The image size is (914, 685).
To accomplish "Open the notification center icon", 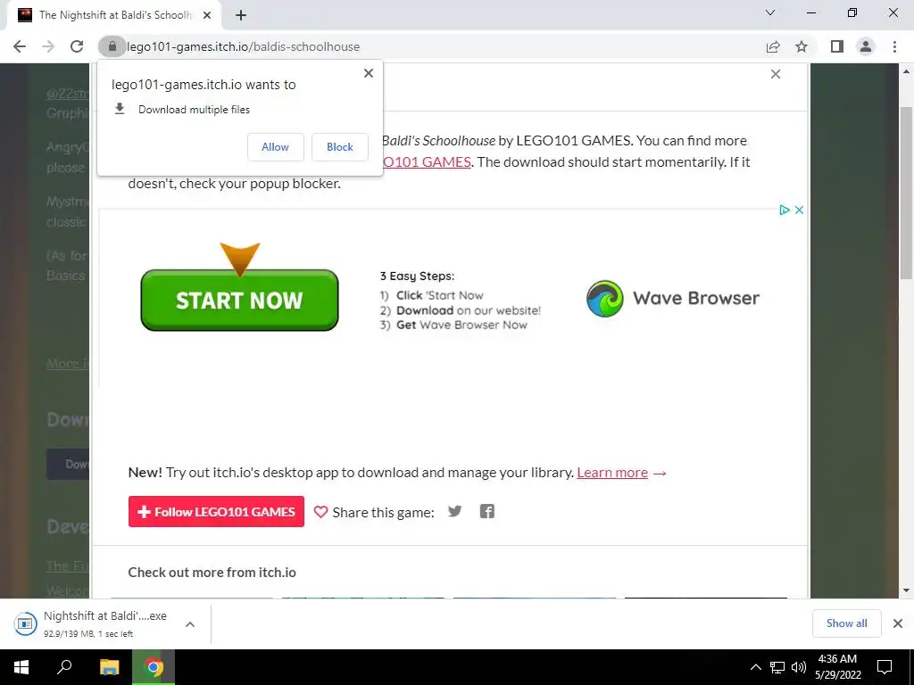I will [885, 667].
